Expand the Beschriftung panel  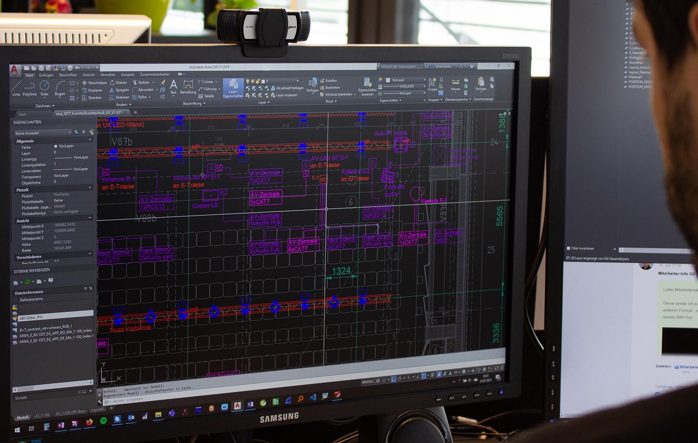pyautogui.click(x=194, y=103)
